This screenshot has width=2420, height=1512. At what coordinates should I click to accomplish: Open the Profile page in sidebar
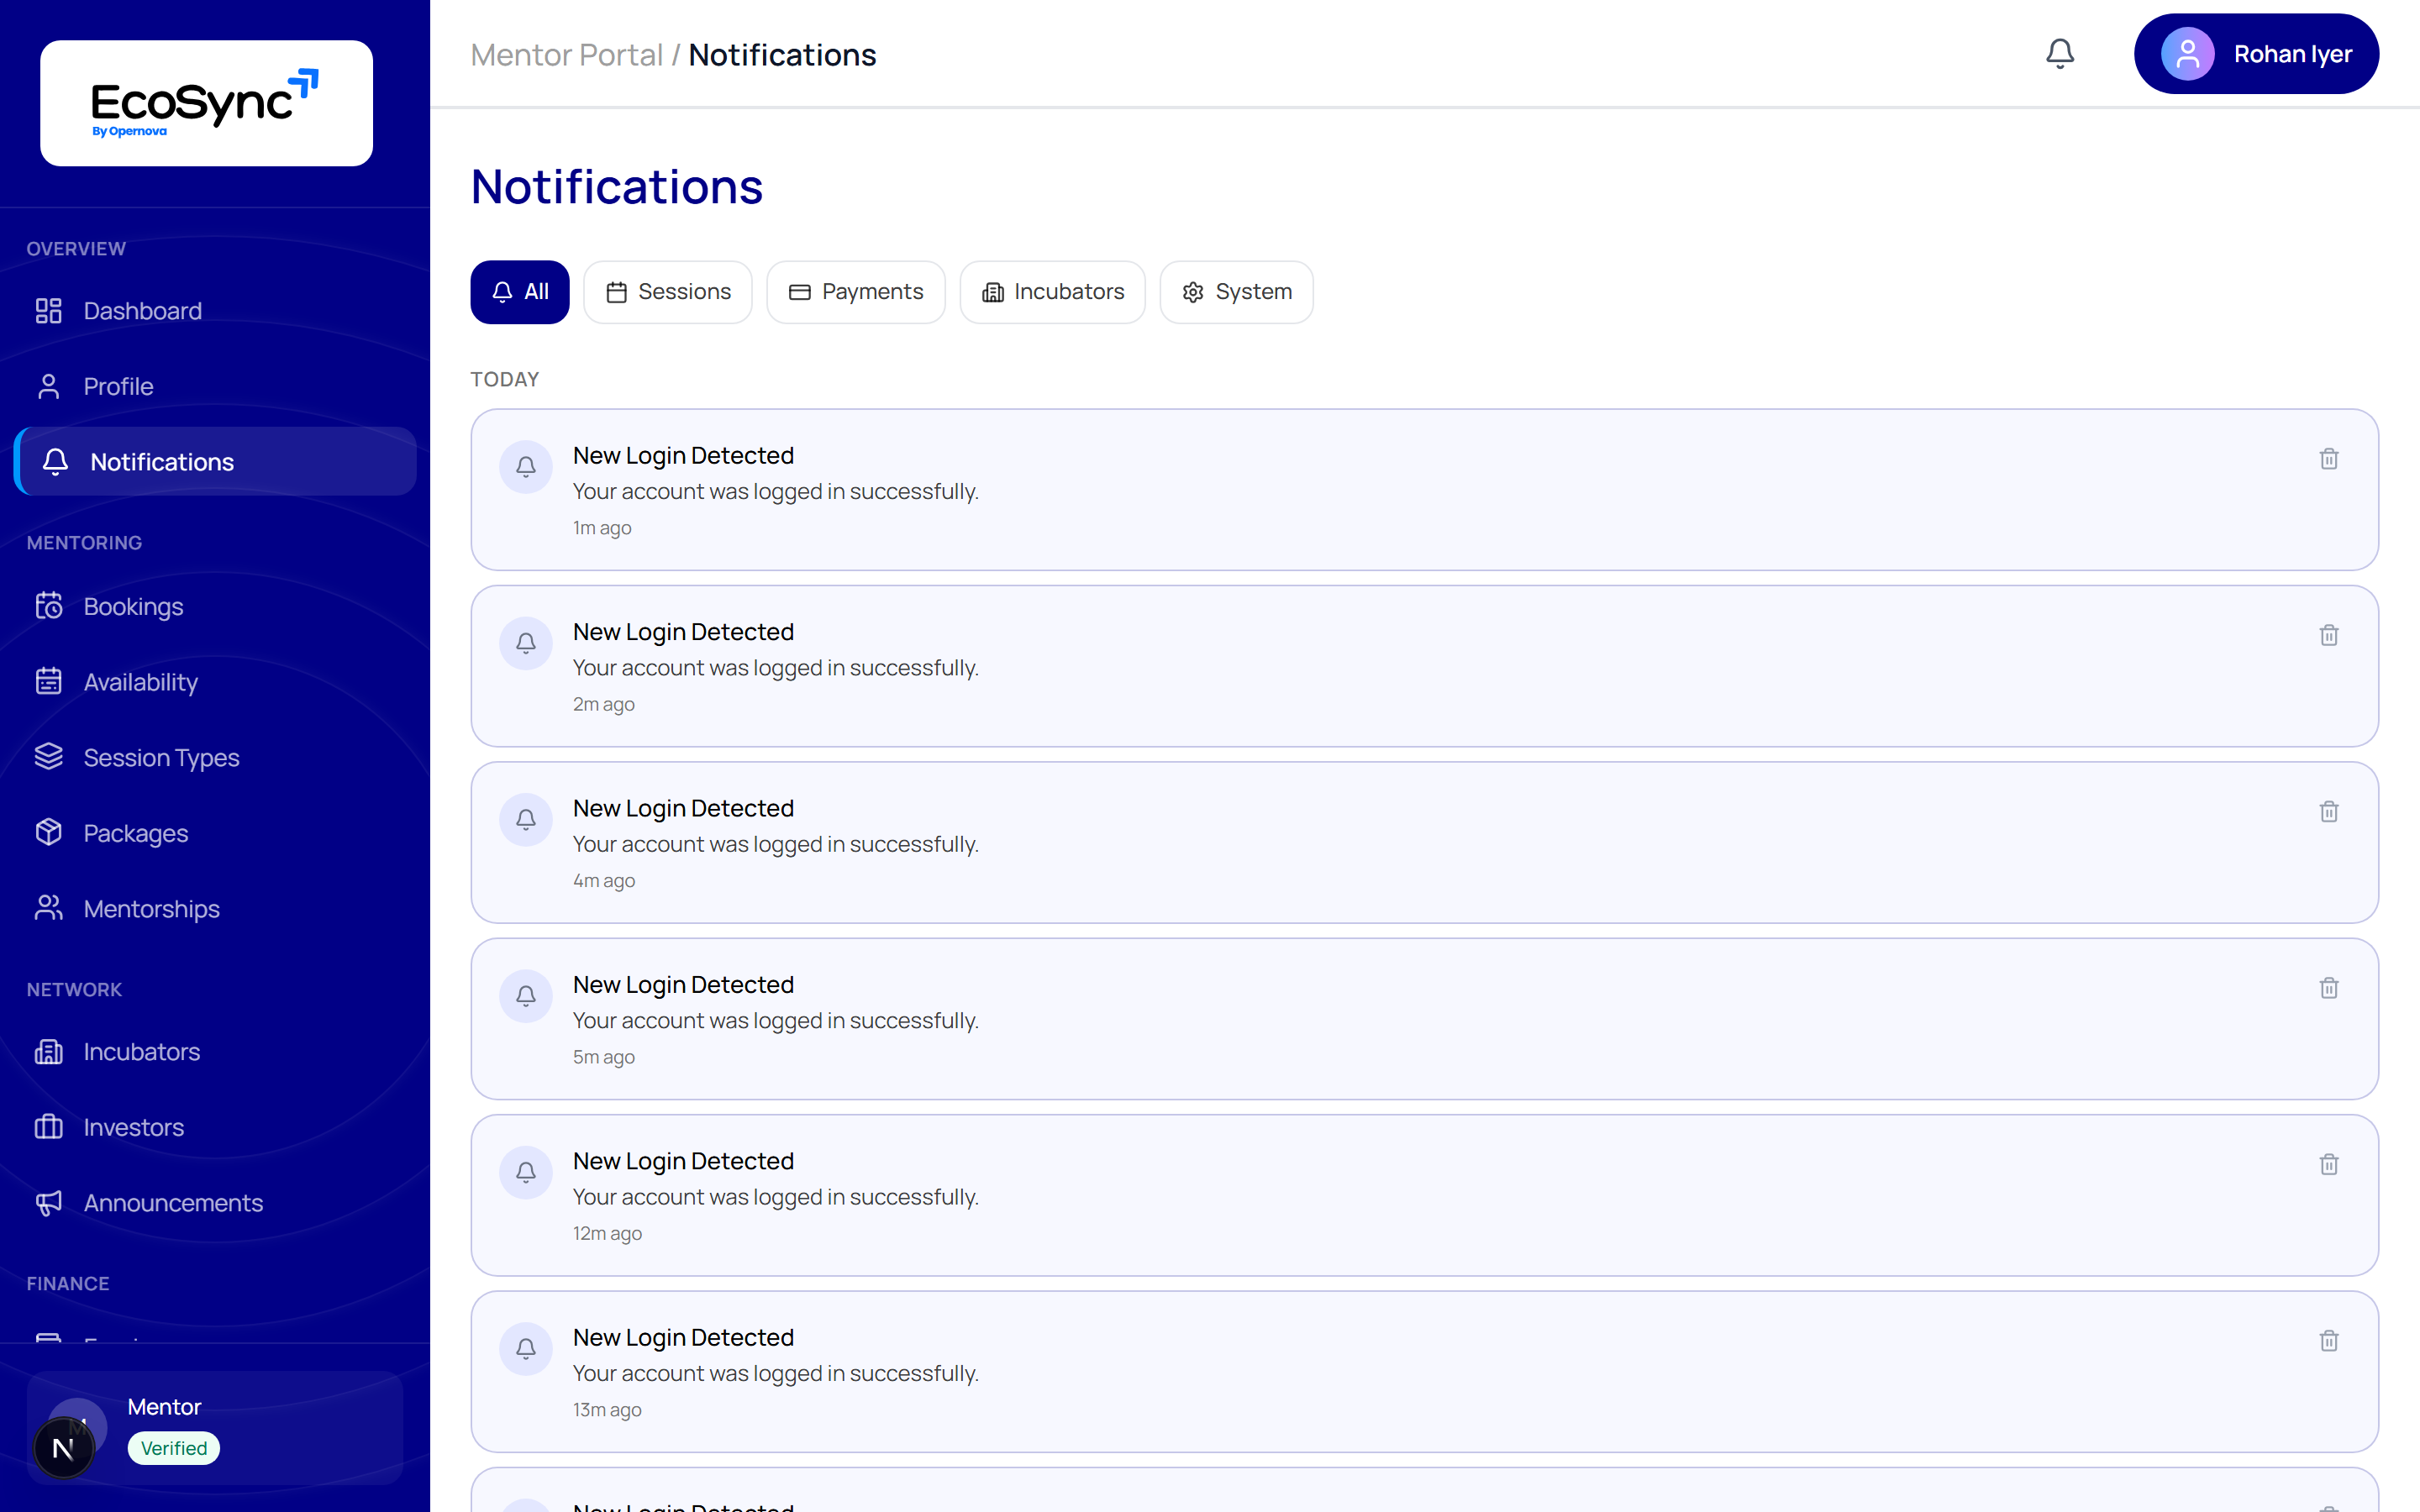215,386
